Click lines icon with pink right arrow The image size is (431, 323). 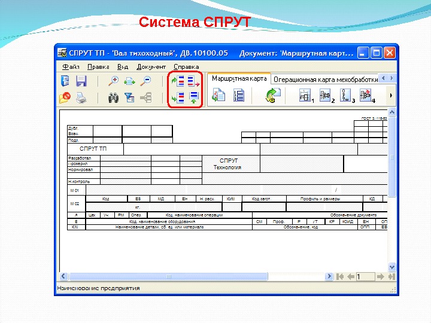pyautogui.click(x=193, y=81)
